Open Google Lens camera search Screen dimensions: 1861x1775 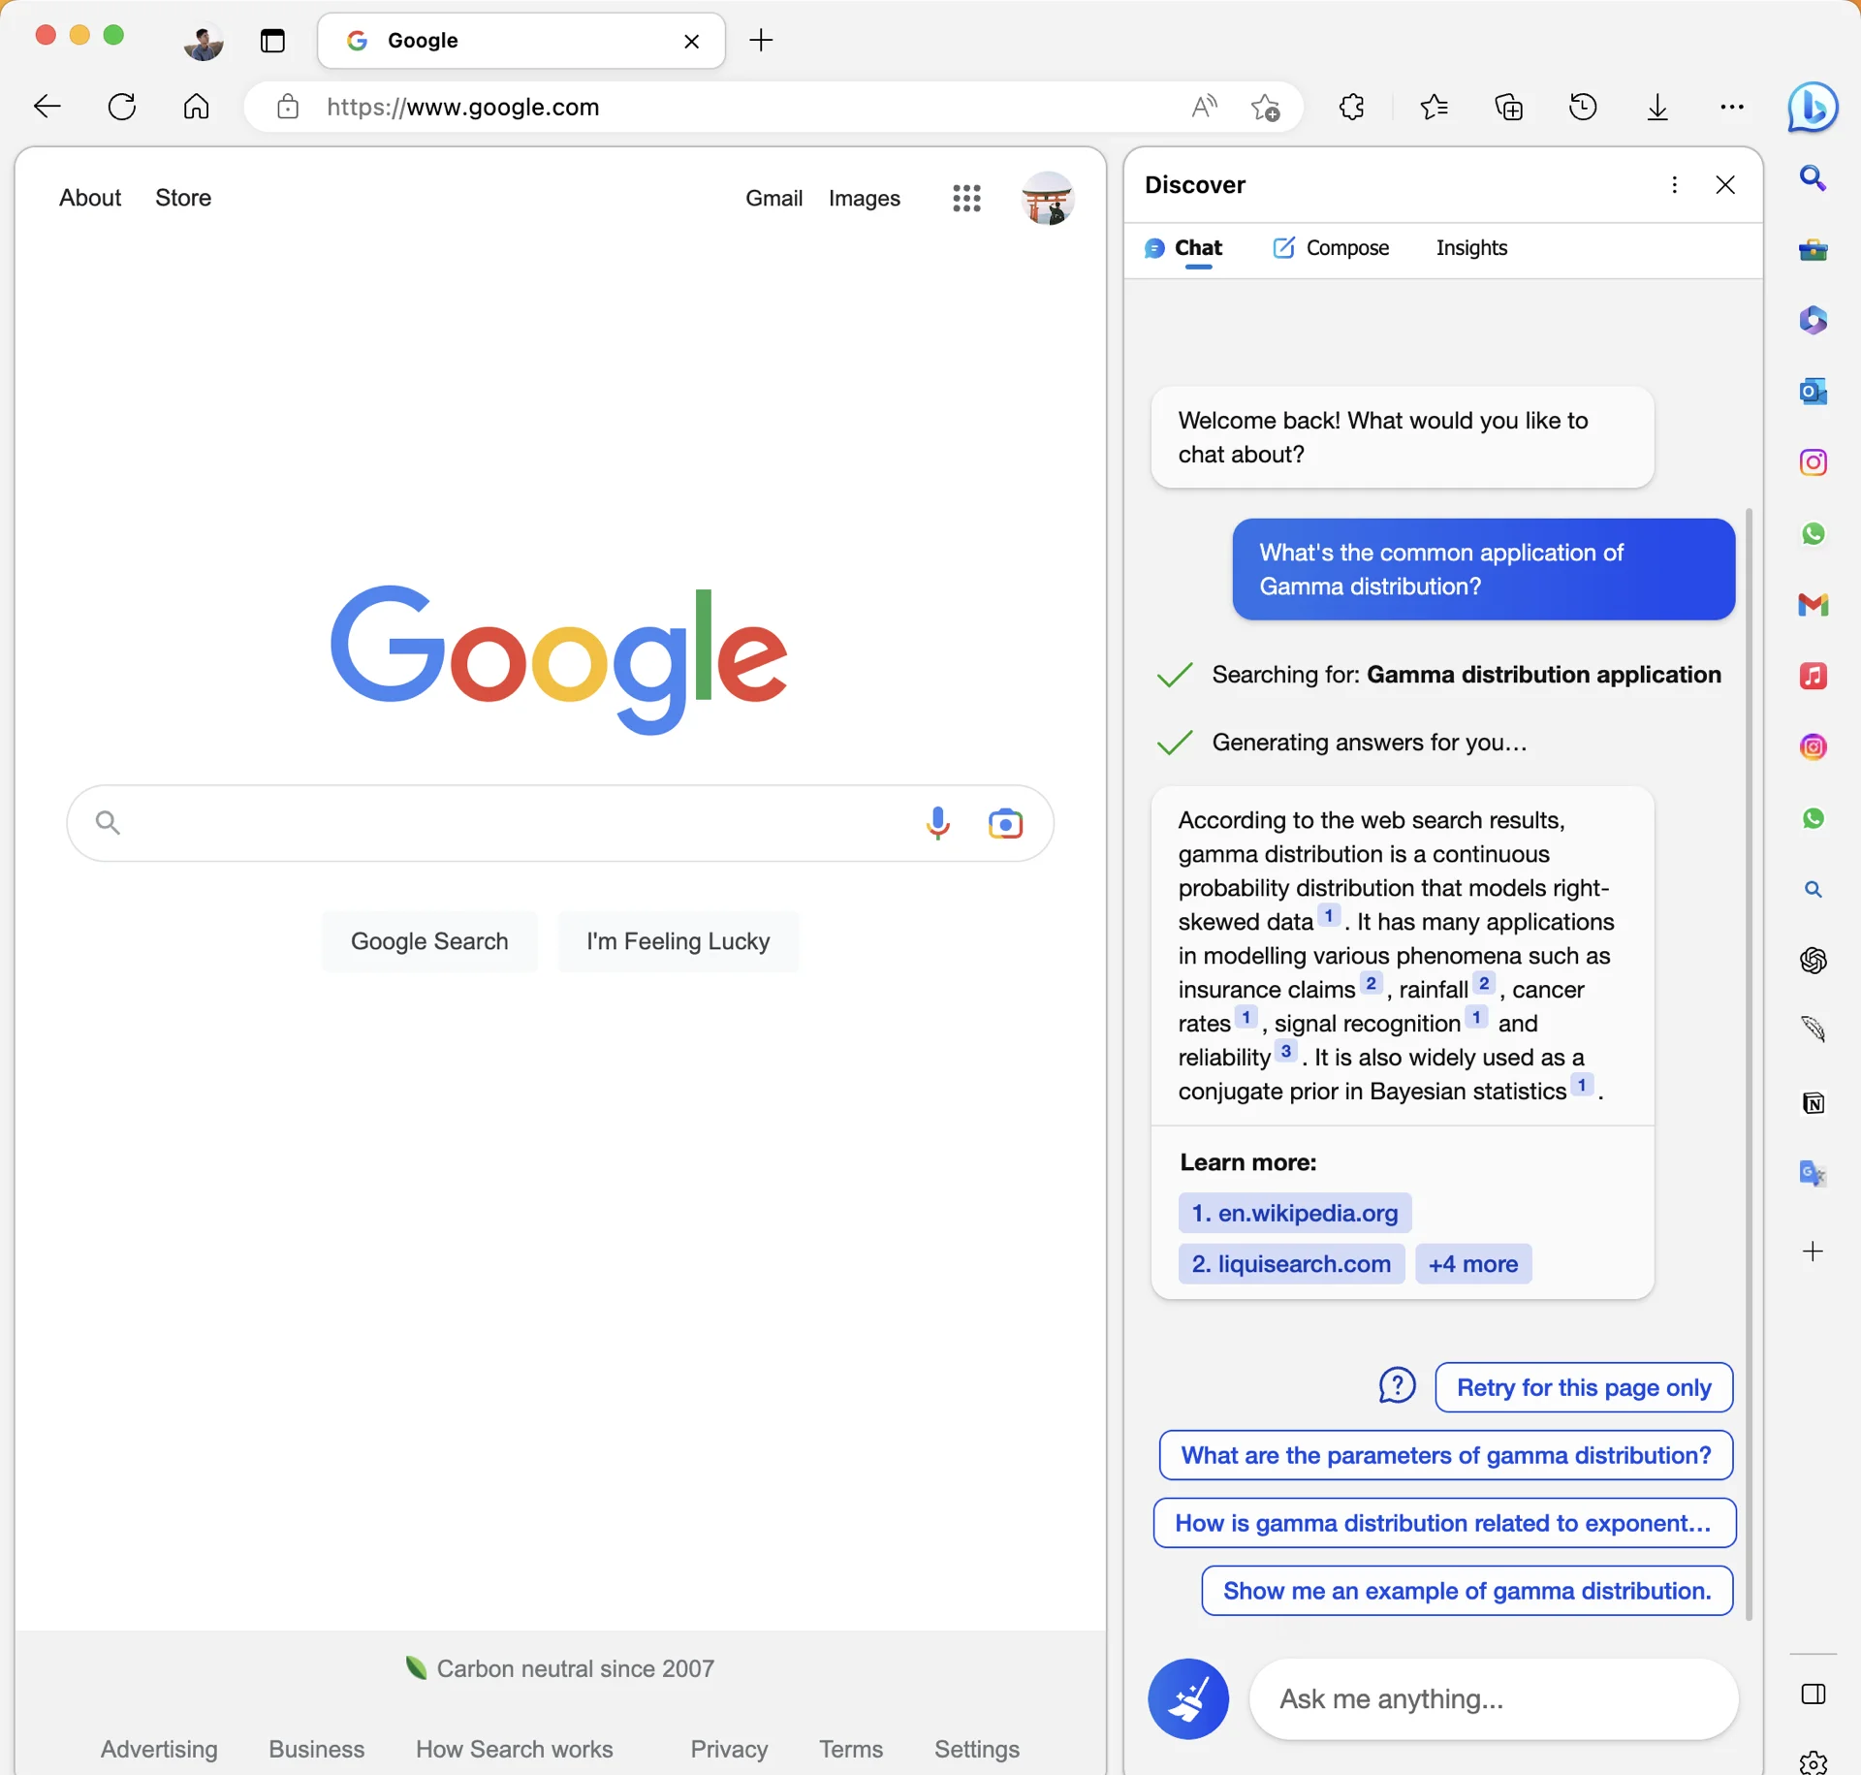coord(1005,823)
